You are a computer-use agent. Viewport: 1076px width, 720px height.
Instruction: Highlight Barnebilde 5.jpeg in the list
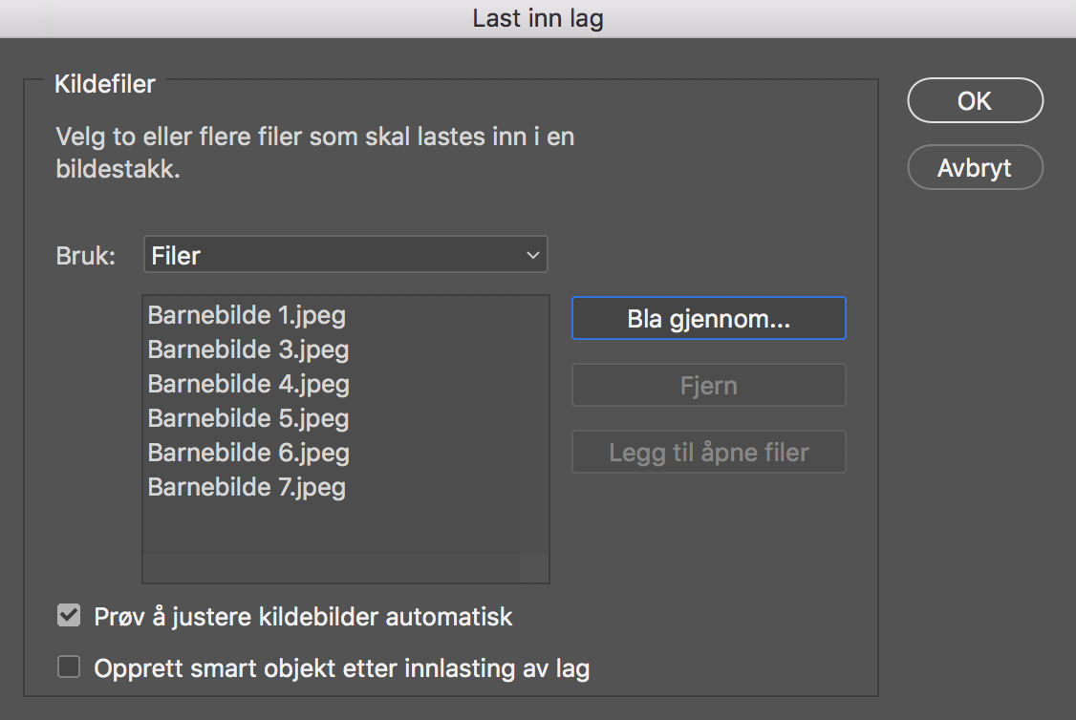[x=248, y=418]
